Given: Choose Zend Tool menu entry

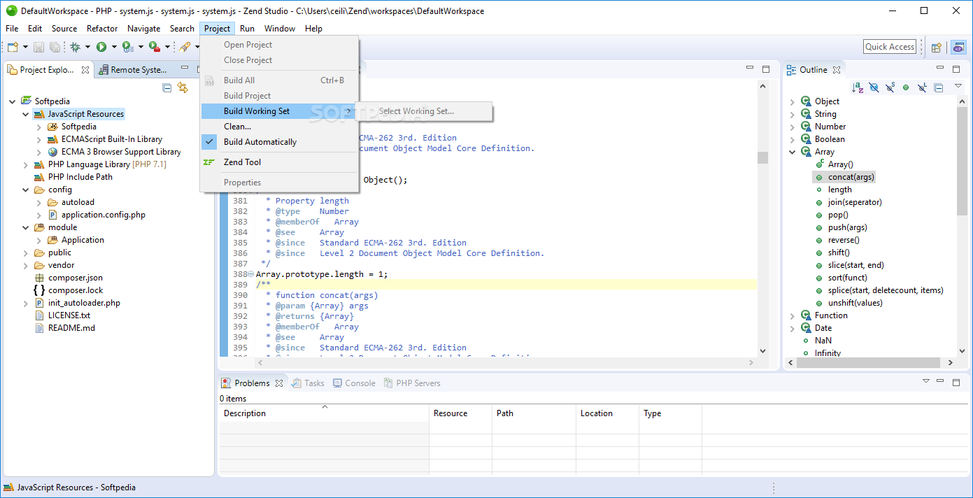Looking at the screenshot, I should pos(279,162).
